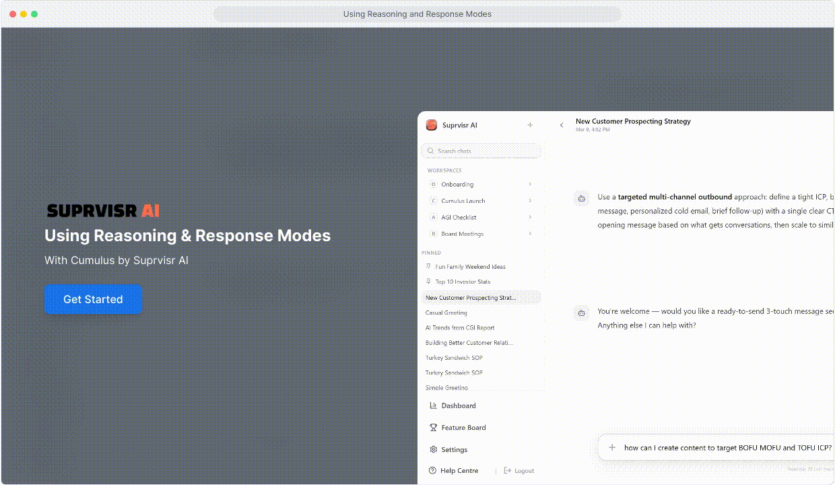Expand the Onboarding workspace chevron
Image resolution: width=835 pixels, height=485 pixels.
coord(530,185)
